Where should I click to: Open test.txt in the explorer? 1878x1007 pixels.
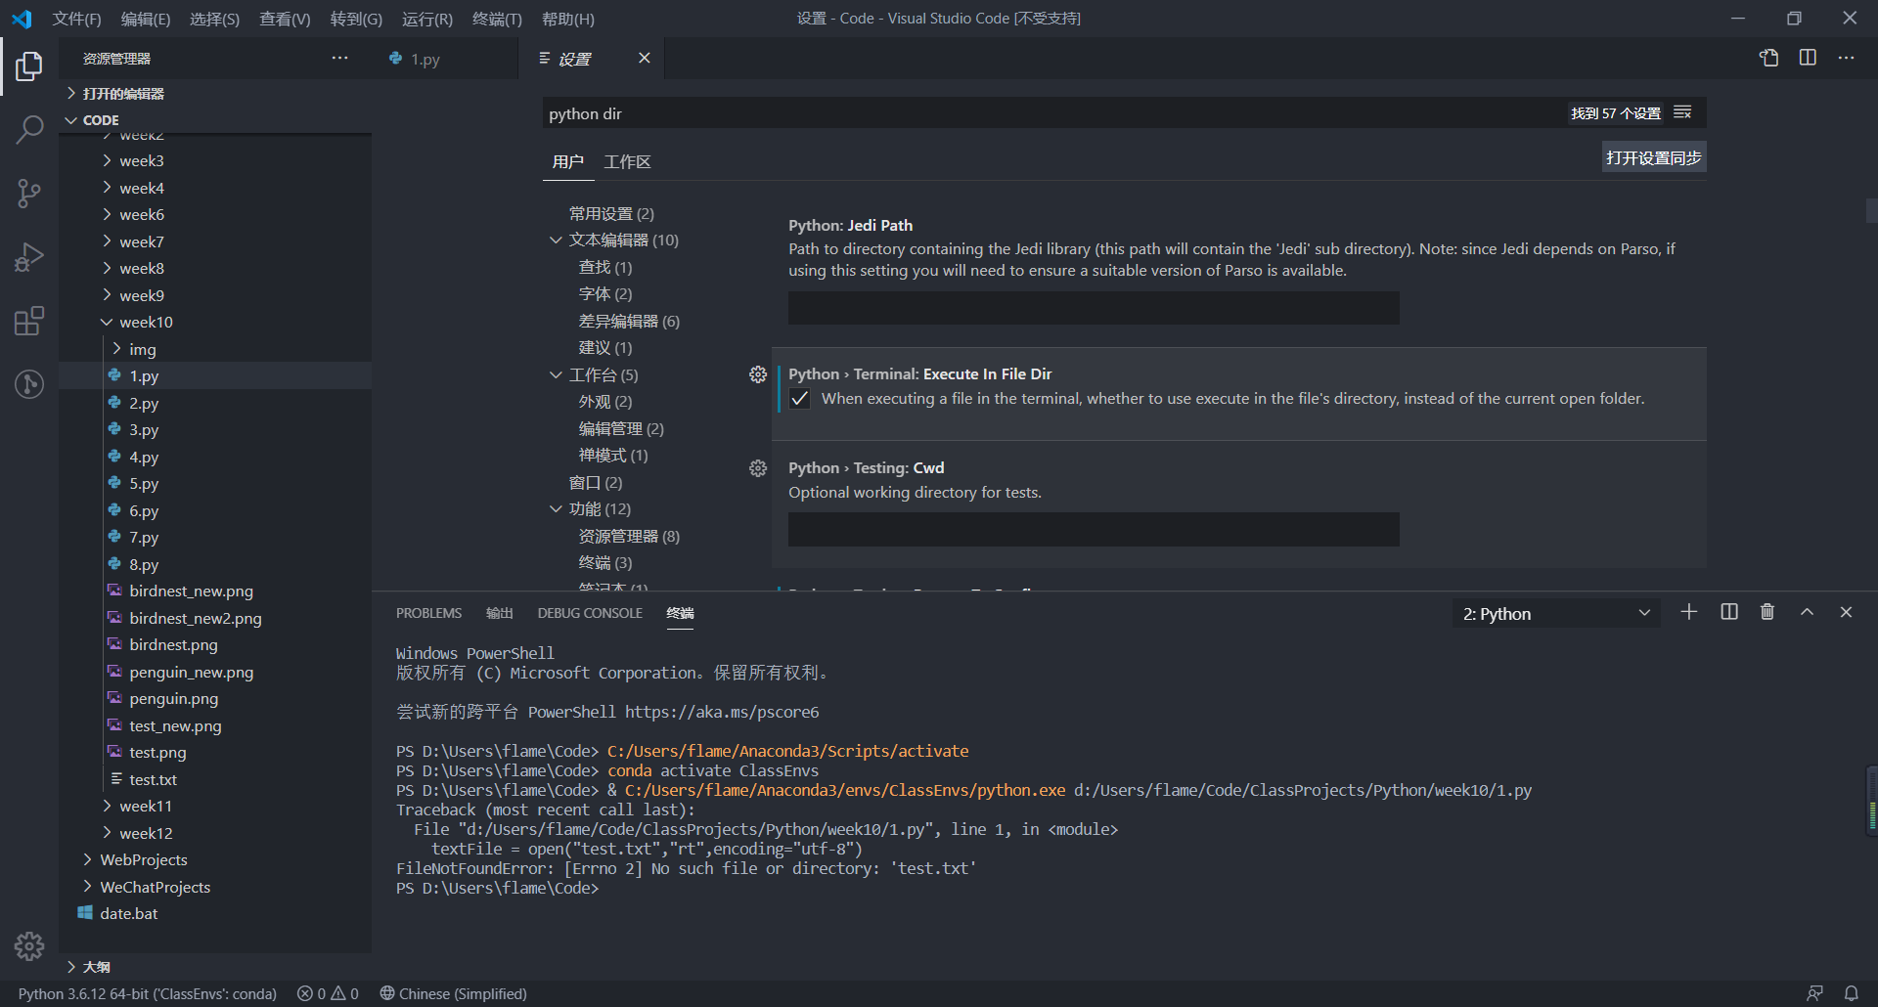click(153, 779)
